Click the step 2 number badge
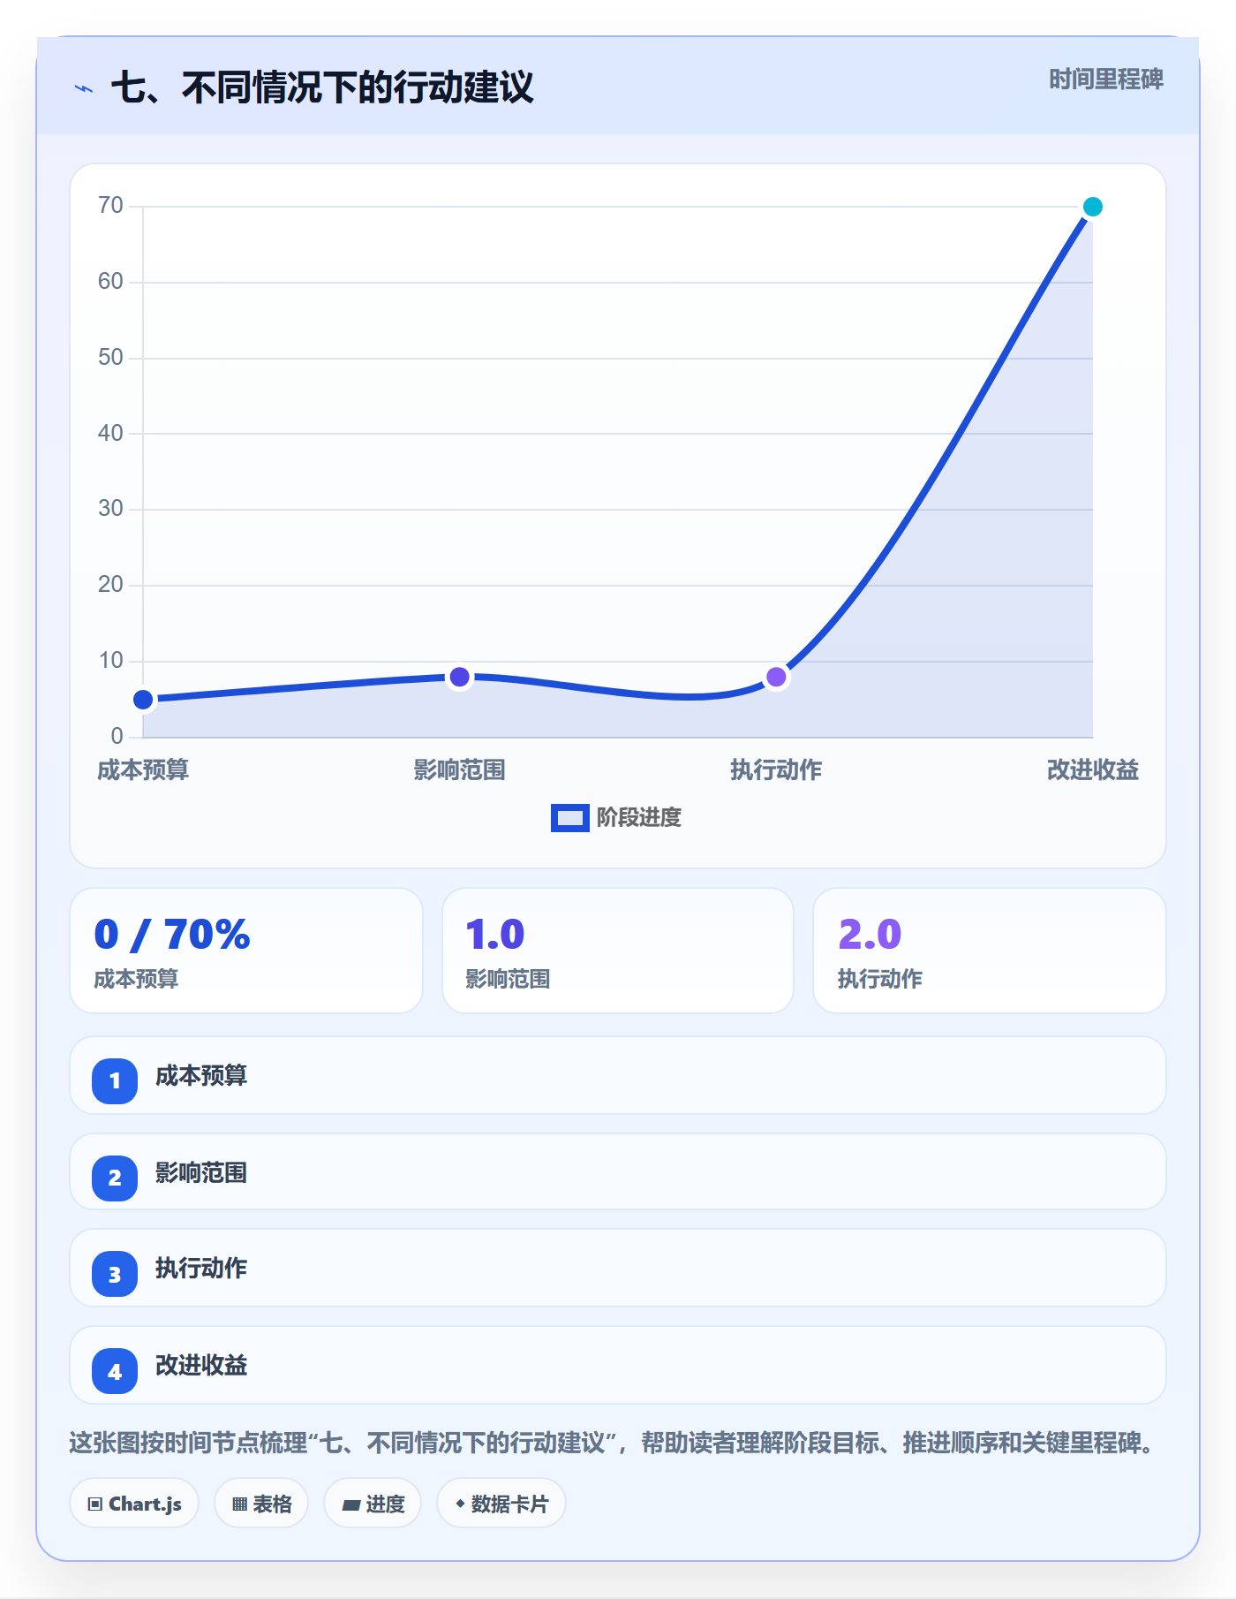Image resolution: width=1236 pixels, height=1599 pixels. tap(115, 1178)
